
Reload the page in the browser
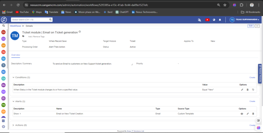[18, 5]
